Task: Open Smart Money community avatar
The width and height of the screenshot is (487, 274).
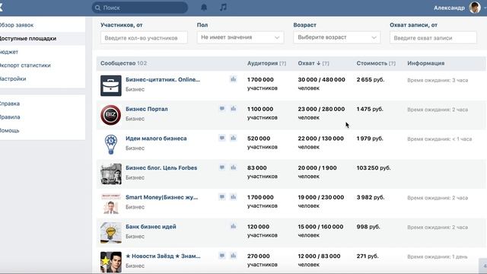Action: coord(111,203)
